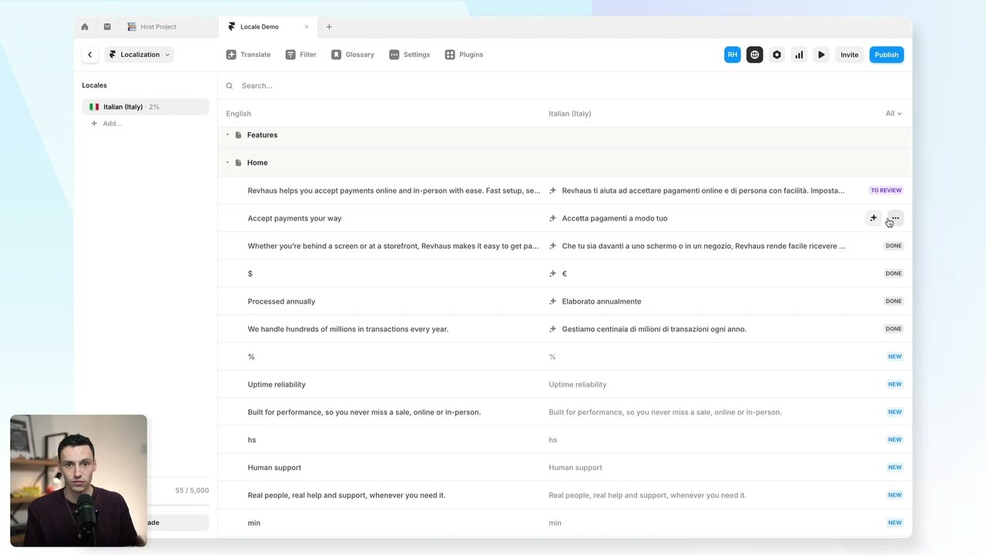Image resolution: width=986 pixels, height=555 pixels.
Task: Edit the untranslated 'Uptime reliability' Italian field
Action: click(x=578, y=385)
